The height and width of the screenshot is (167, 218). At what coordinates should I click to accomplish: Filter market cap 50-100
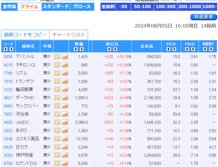click(x=142, y=6)
